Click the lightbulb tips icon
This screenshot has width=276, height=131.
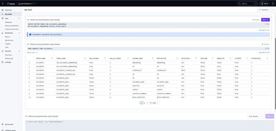[x=273, y=3]
